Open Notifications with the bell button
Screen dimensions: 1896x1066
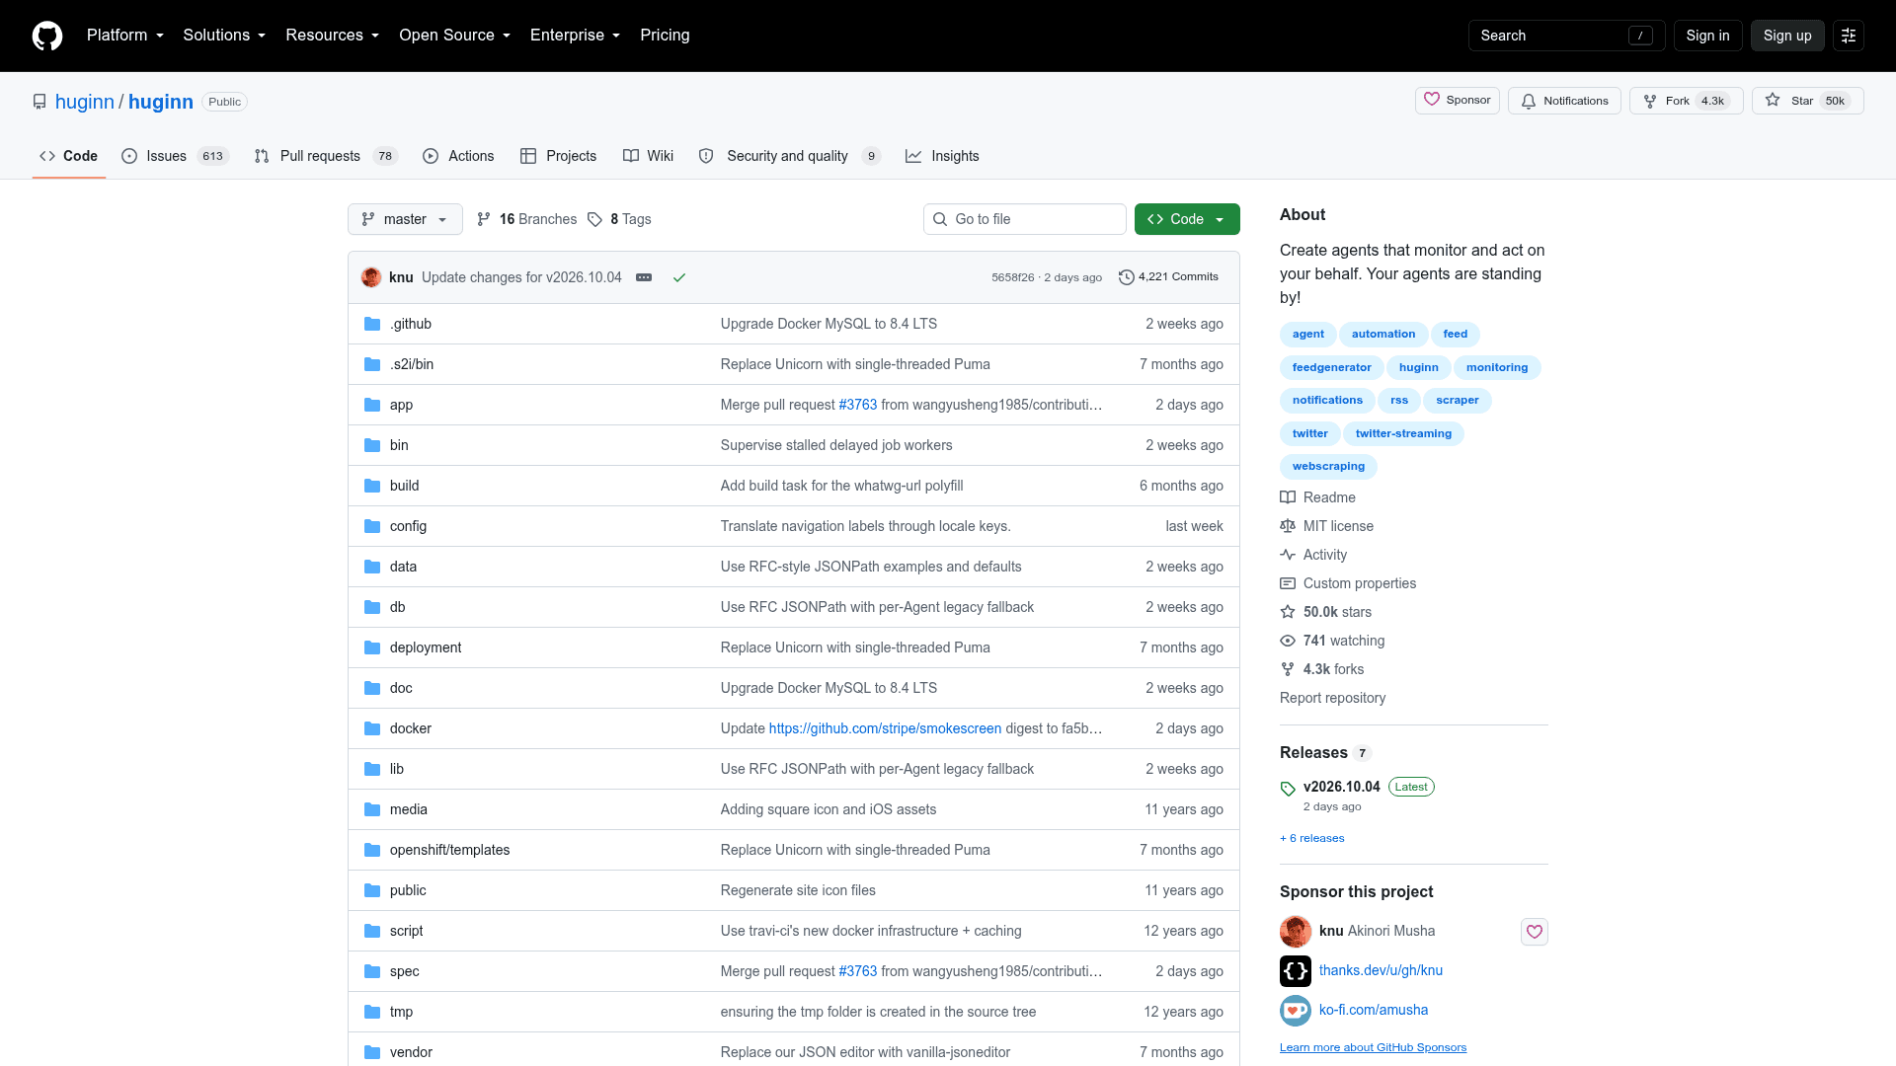pos(1564,101)
